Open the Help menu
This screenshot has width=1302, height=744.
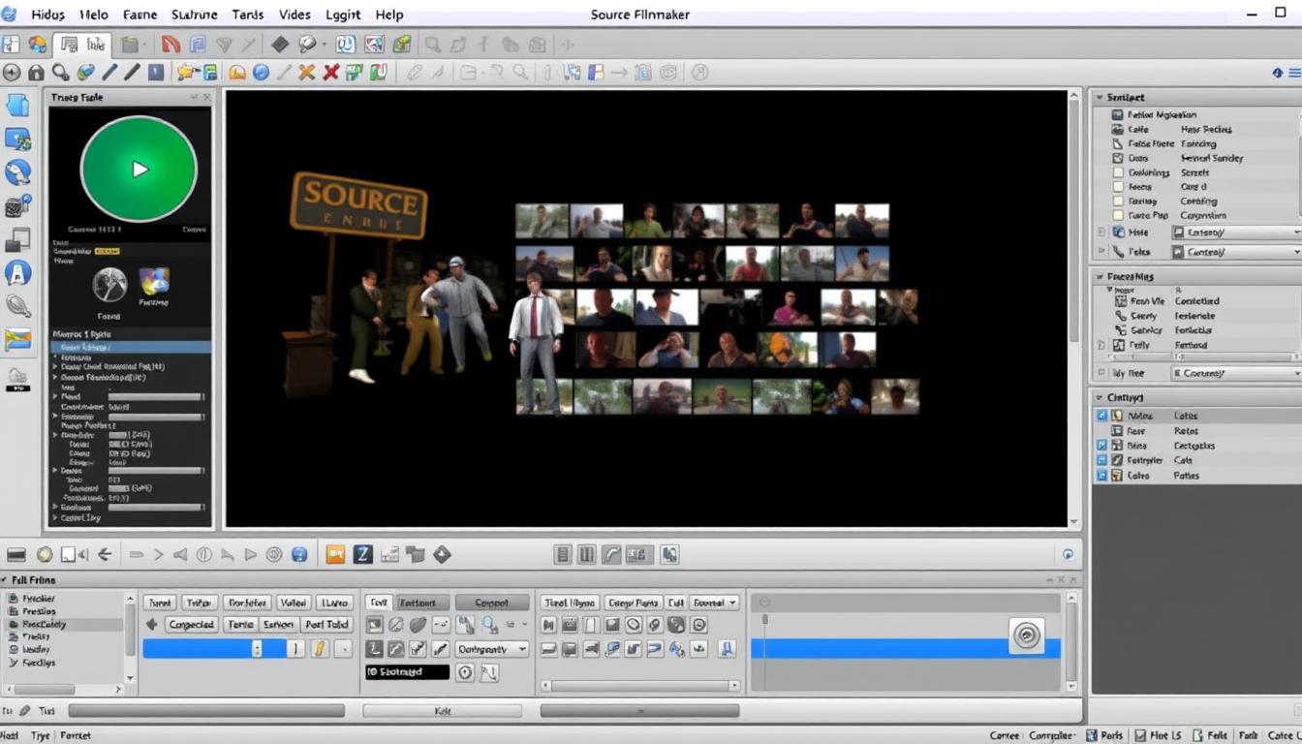[x=388, y=15]
